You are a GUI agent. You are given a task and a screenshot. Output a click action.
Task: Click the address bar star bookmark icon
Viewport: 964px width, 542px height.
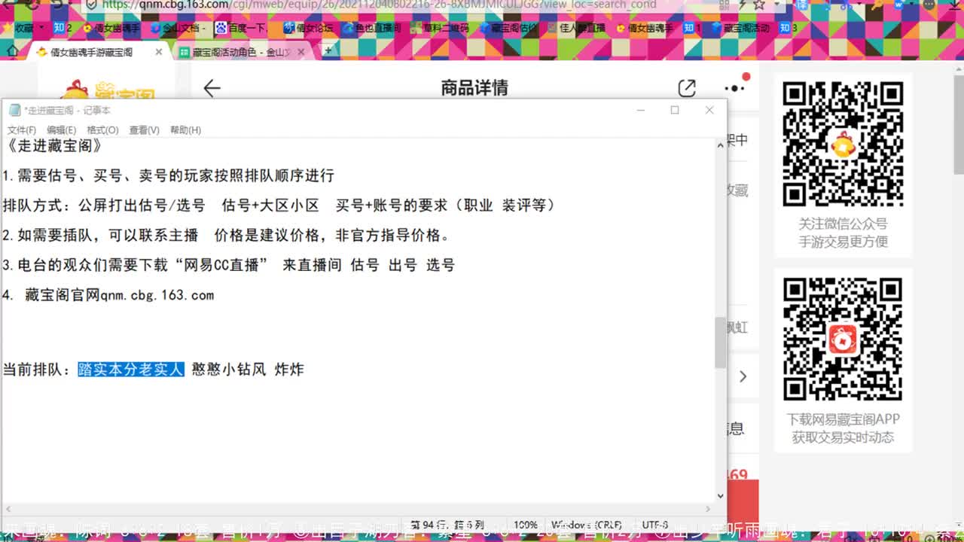[x=758, y=5]
